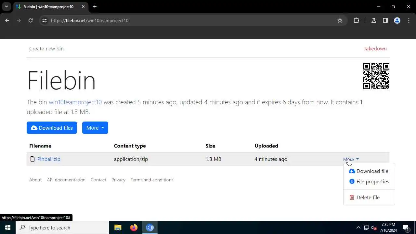Bookmark this page with the star icon
Screen dimensions: 416x234
click(340, 20)
